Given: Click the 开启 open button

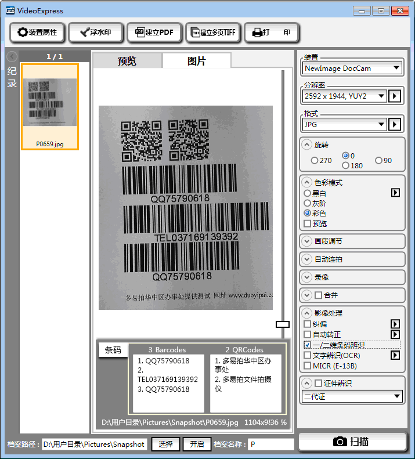Looking at the screenshot, I should (x=197, y=444).
